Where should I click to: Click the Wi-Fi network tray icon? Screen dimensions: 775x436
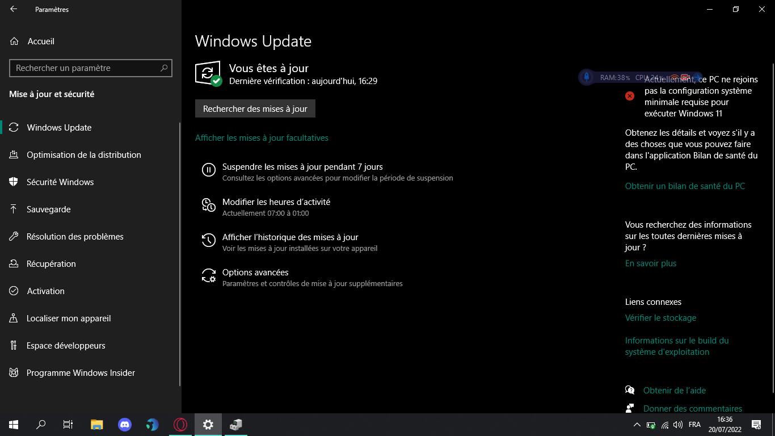pos(665,425)
